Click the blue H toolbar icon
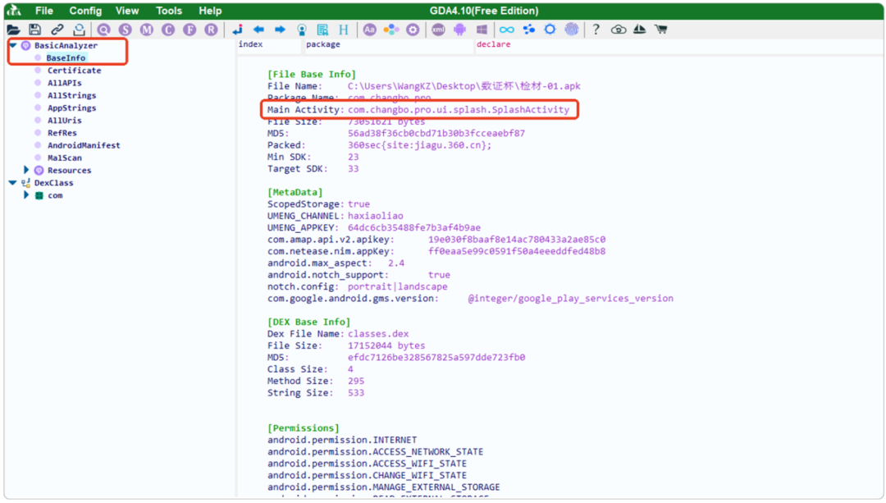The height and width of the screenshot is (503, 886). [344, 30]
